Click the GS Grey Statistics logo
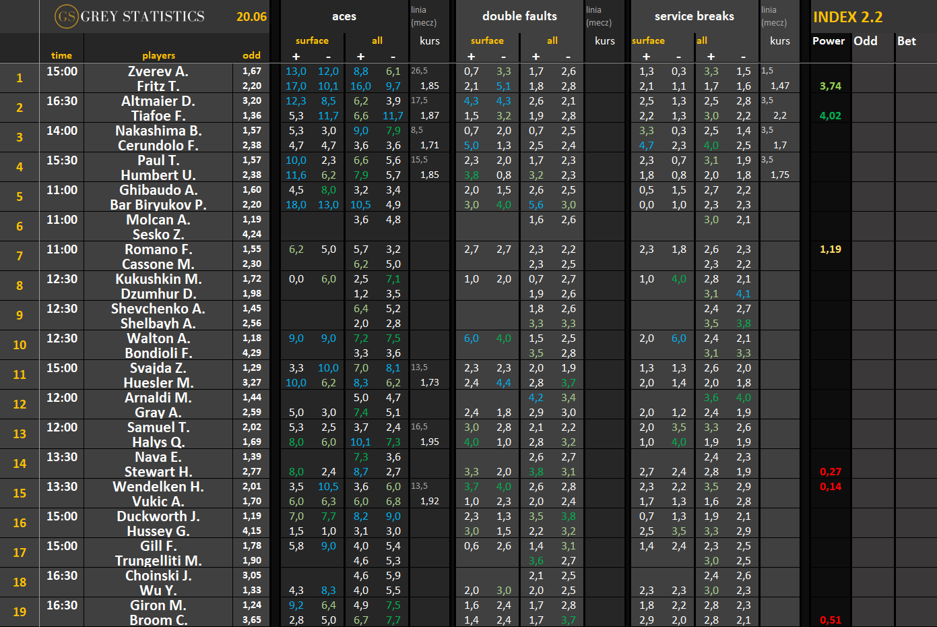This screenshot has height=627, width=937. pos(130,16)
